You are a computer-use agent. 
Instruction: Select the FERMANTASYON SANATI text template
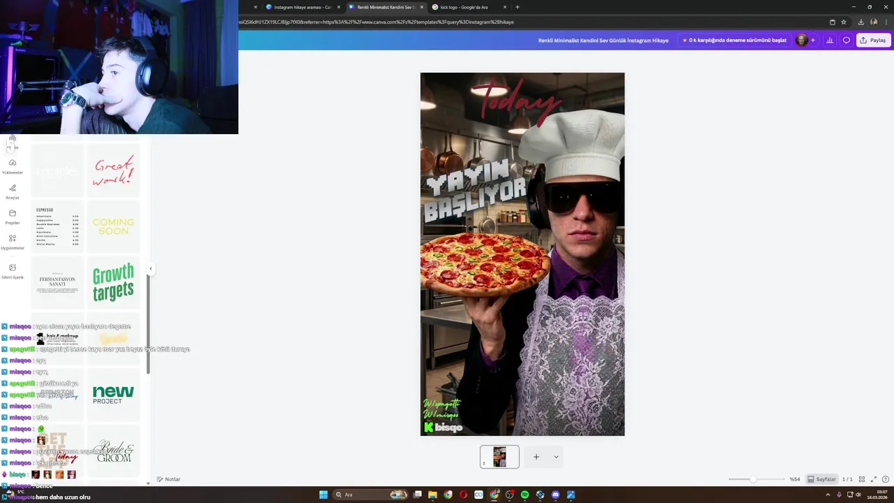57,282
